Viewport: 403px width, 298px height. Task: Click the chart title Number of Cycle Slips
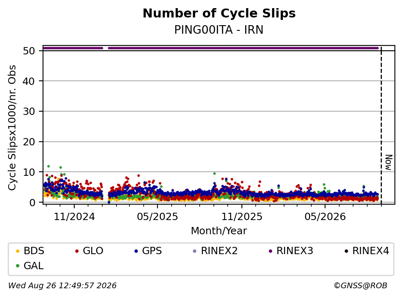coord(219,13)
